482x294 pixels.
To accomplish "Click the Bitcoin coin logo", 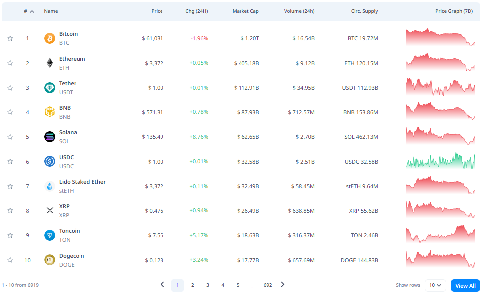I will pos(49,38).
